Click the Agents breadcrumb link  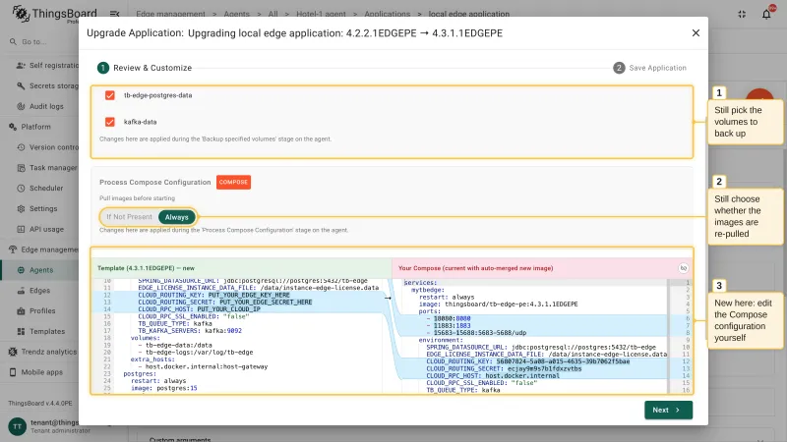pos(236,14)
